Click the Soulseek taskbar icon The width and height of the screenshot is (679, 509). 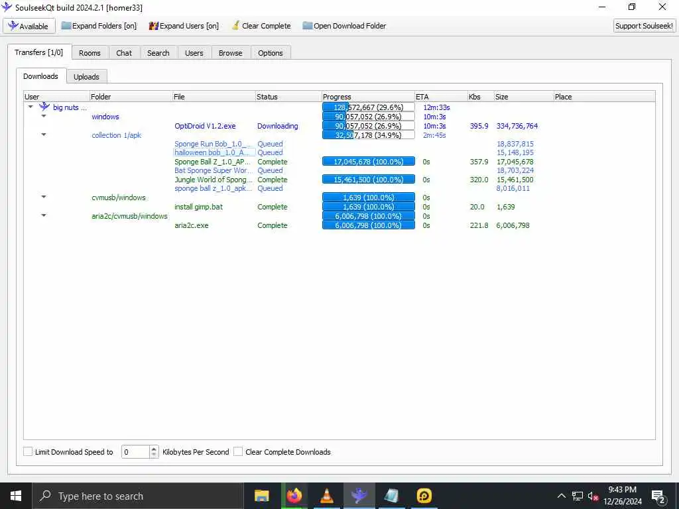(x=359, y=496)
